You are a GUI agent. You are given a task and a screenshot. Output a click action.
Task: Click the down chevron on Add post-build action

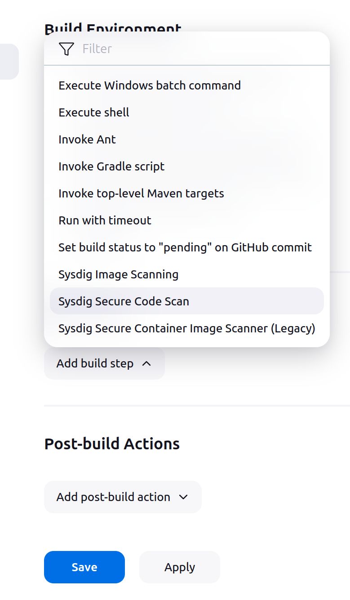(183, 497)
